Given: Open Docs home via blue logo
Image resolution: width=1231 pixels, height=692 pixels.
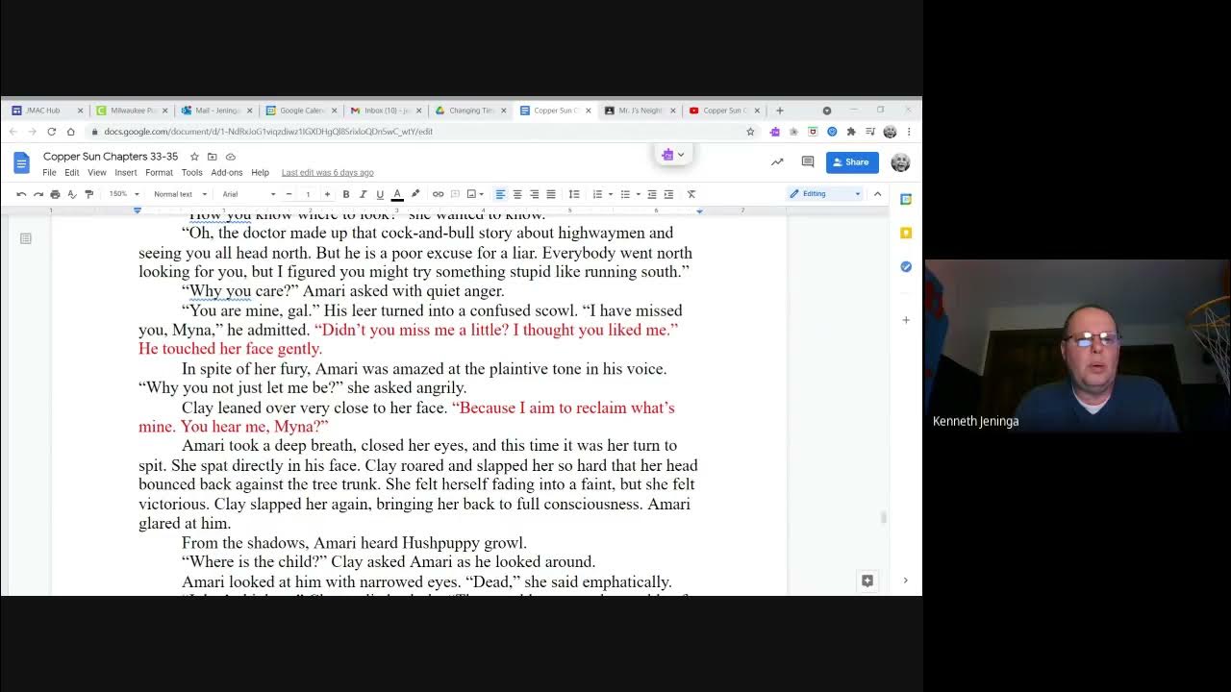Looking at the screenshot, I should [21, 163].
